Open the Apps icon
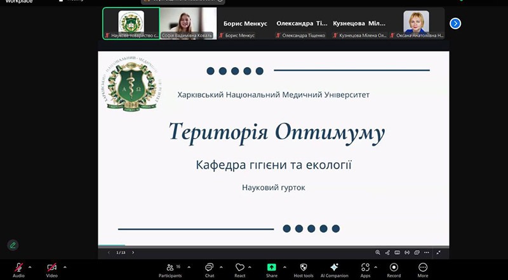This screenshot has width=508, height=280. (x=365, y=267)
